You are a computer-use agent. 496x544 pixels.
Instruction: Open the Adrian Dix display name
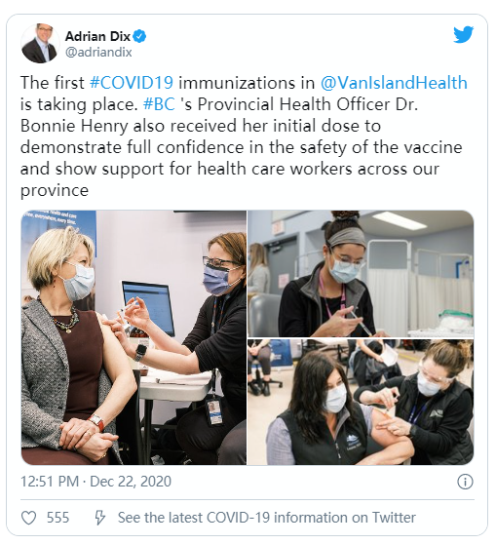[97, 36]
